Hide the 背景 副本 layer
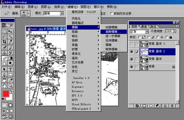 pos(132,59)
